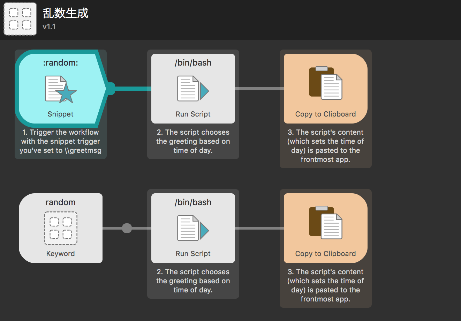
Task: Click the bottom Copy to Clipboard icon
Action: [325, 223]
